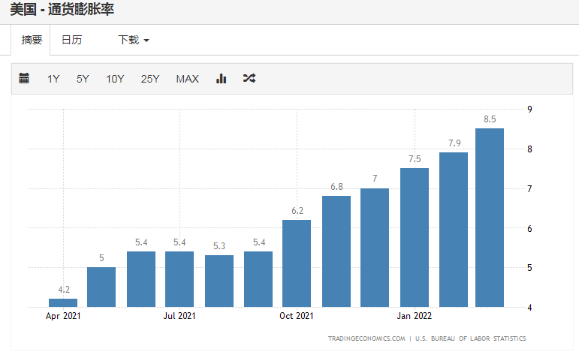Click the Jan 2022 axis label
The height and width of the screenshot is (352, 579).
click(x=415, y=316)
